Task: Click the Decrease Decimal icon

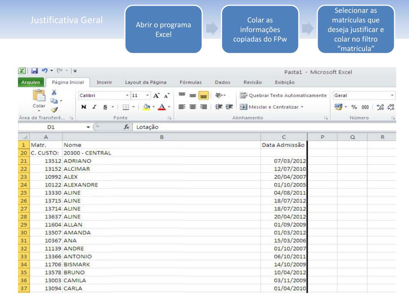Action: tap(391, 107)
